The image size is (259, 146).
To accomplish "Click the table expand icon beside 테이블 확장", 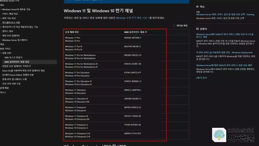I will point(174,26).
